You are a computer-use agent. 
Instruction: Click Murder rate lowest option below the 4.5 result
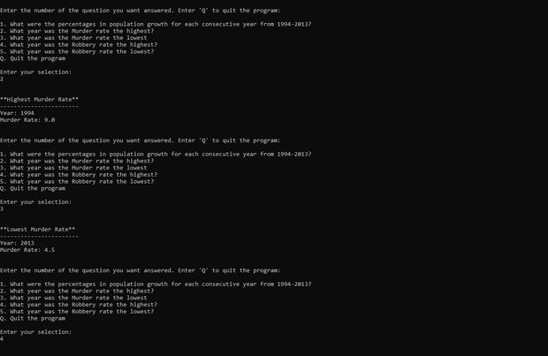(x=73, y=298)
